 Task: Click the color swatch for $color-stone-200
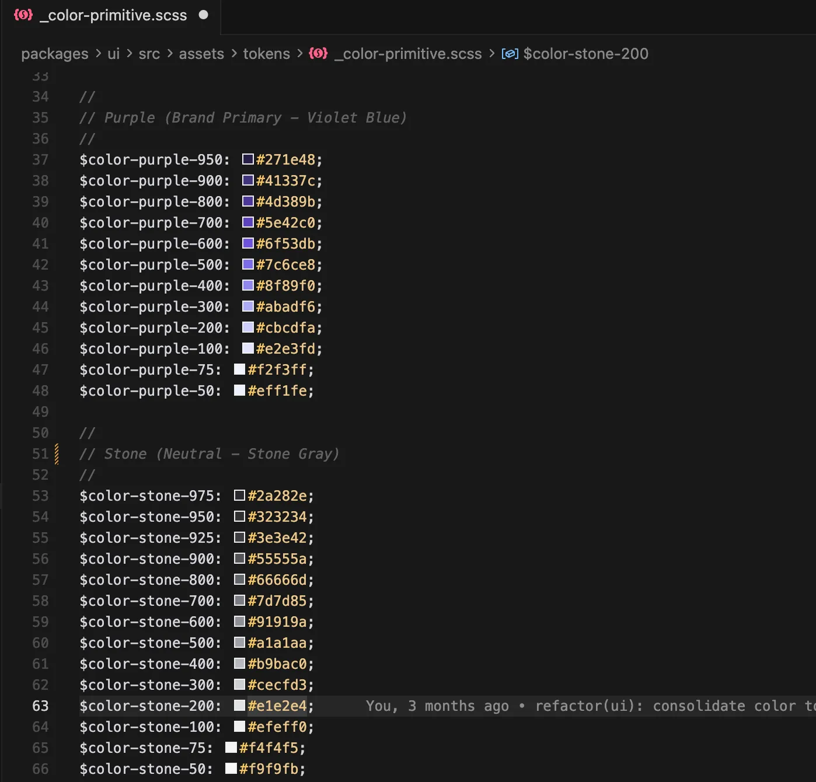(239, 706)
